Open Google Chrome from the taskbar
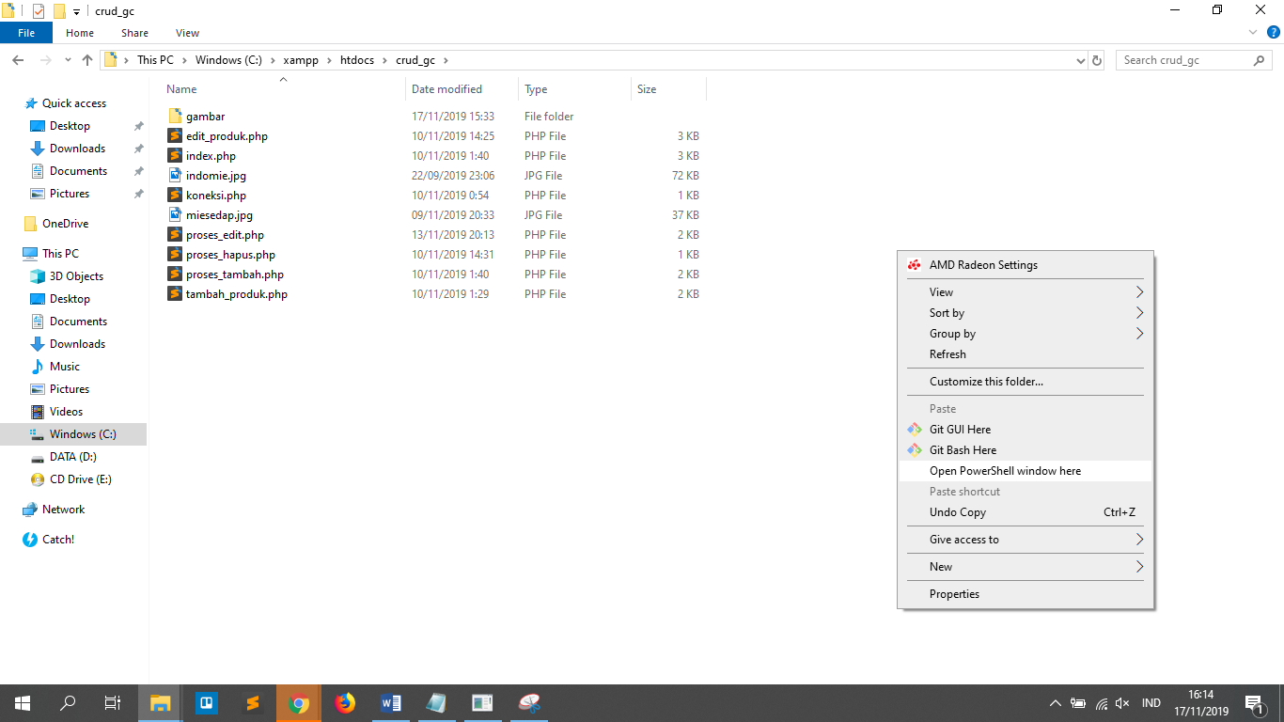Image resolution: width=1284 pixels, height=722 pixels. click(299, 703)
